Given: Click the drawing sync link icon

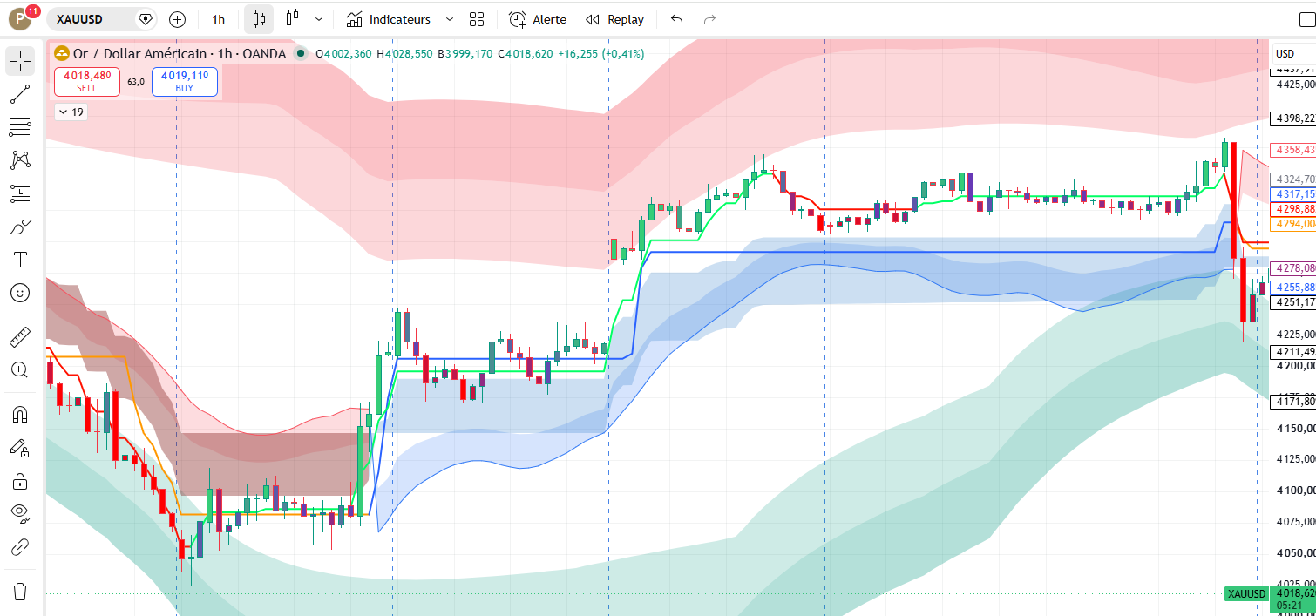Looking at the screenshot, I should [x=20, y=547].
